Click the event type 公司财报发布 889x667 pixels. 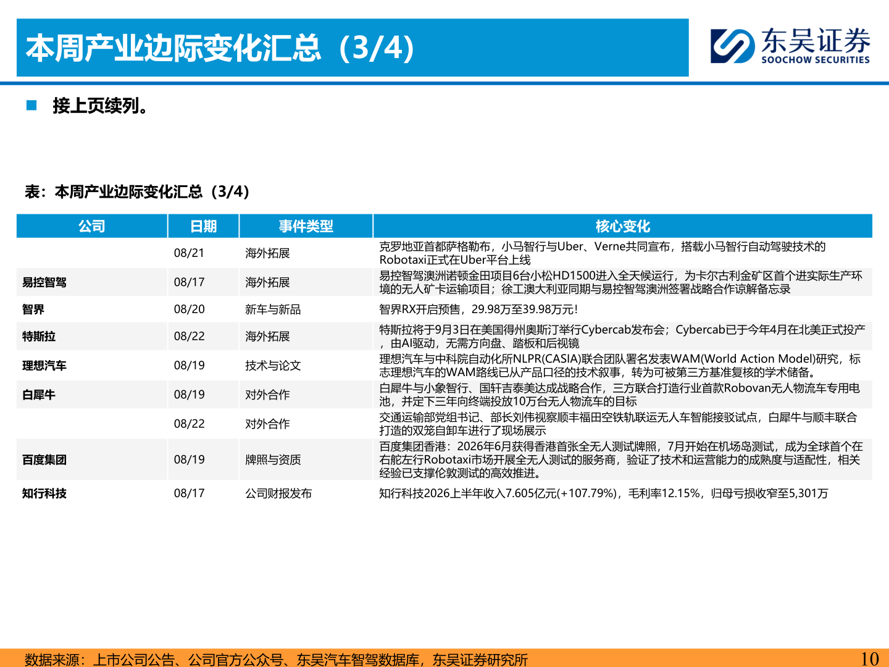coord(278,493)
